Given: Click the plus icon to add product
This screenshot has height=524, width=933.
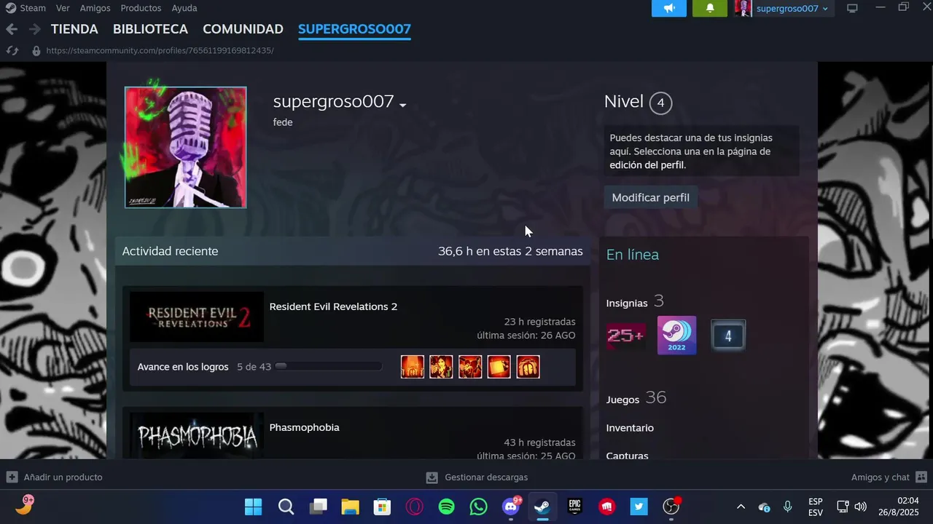Looking at the screenshot, I should (x=12, y=477).
